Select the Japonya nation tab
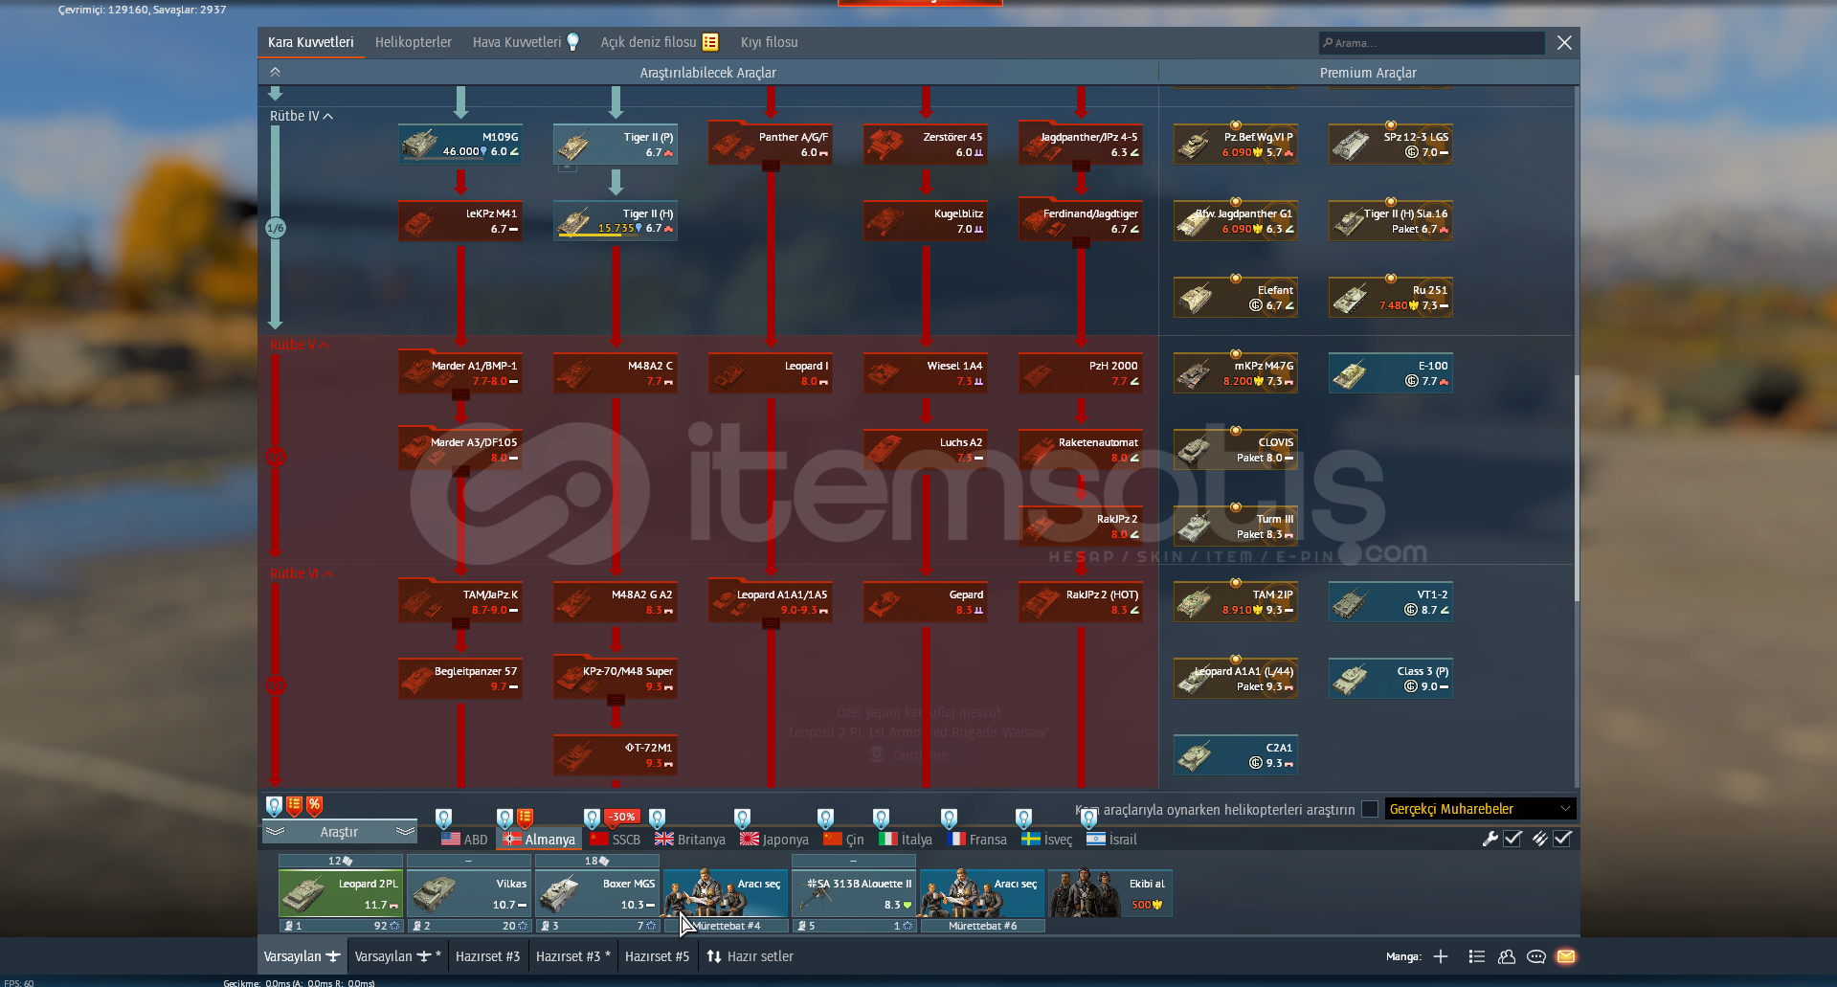This screenshot has width=1837, height=987. point(774,840)
